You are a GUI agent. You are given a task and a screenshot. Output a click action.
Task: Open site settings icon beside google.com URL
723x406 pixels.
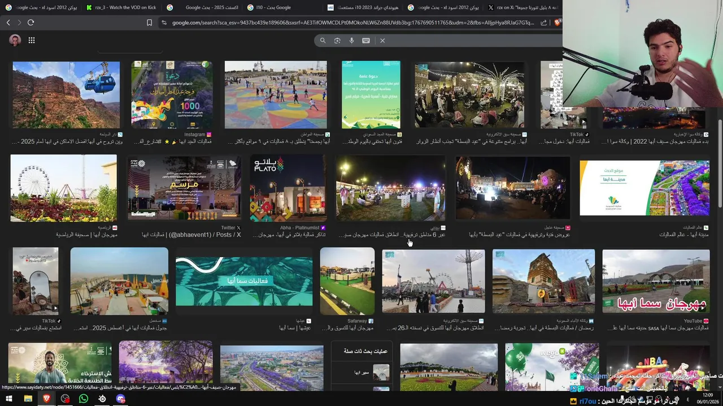pos(164,23)
